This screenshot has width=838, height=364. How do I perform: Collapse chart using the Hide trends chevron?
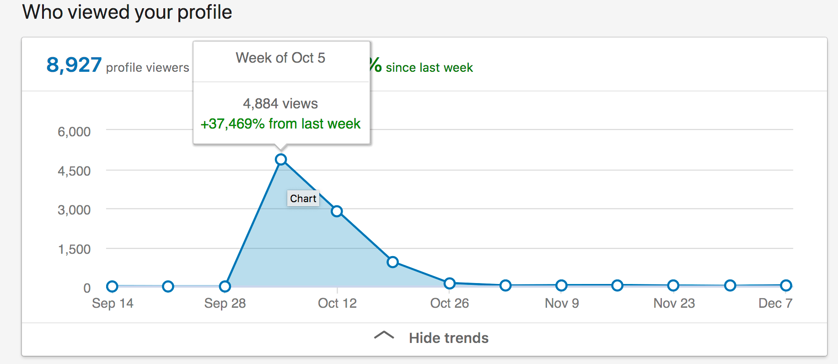(x=384, y=336)
